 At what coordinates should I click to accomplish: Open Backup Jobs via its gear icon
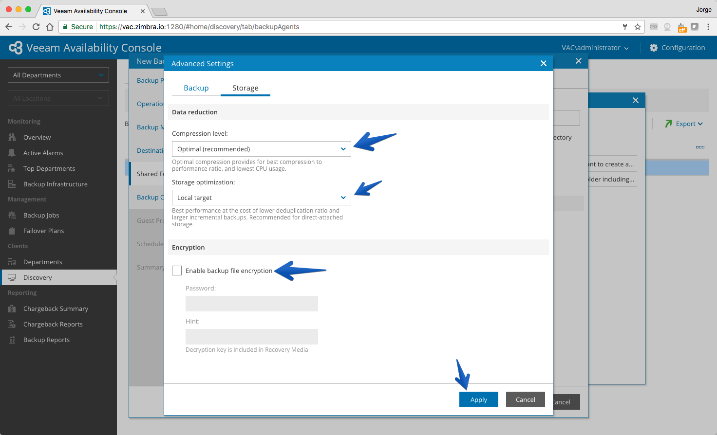(12, 215)
